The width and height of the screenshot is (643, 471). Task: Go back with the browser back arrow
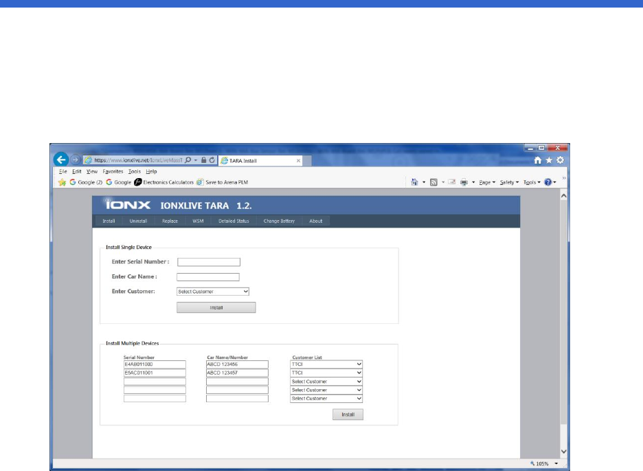[x=61, y=160]
